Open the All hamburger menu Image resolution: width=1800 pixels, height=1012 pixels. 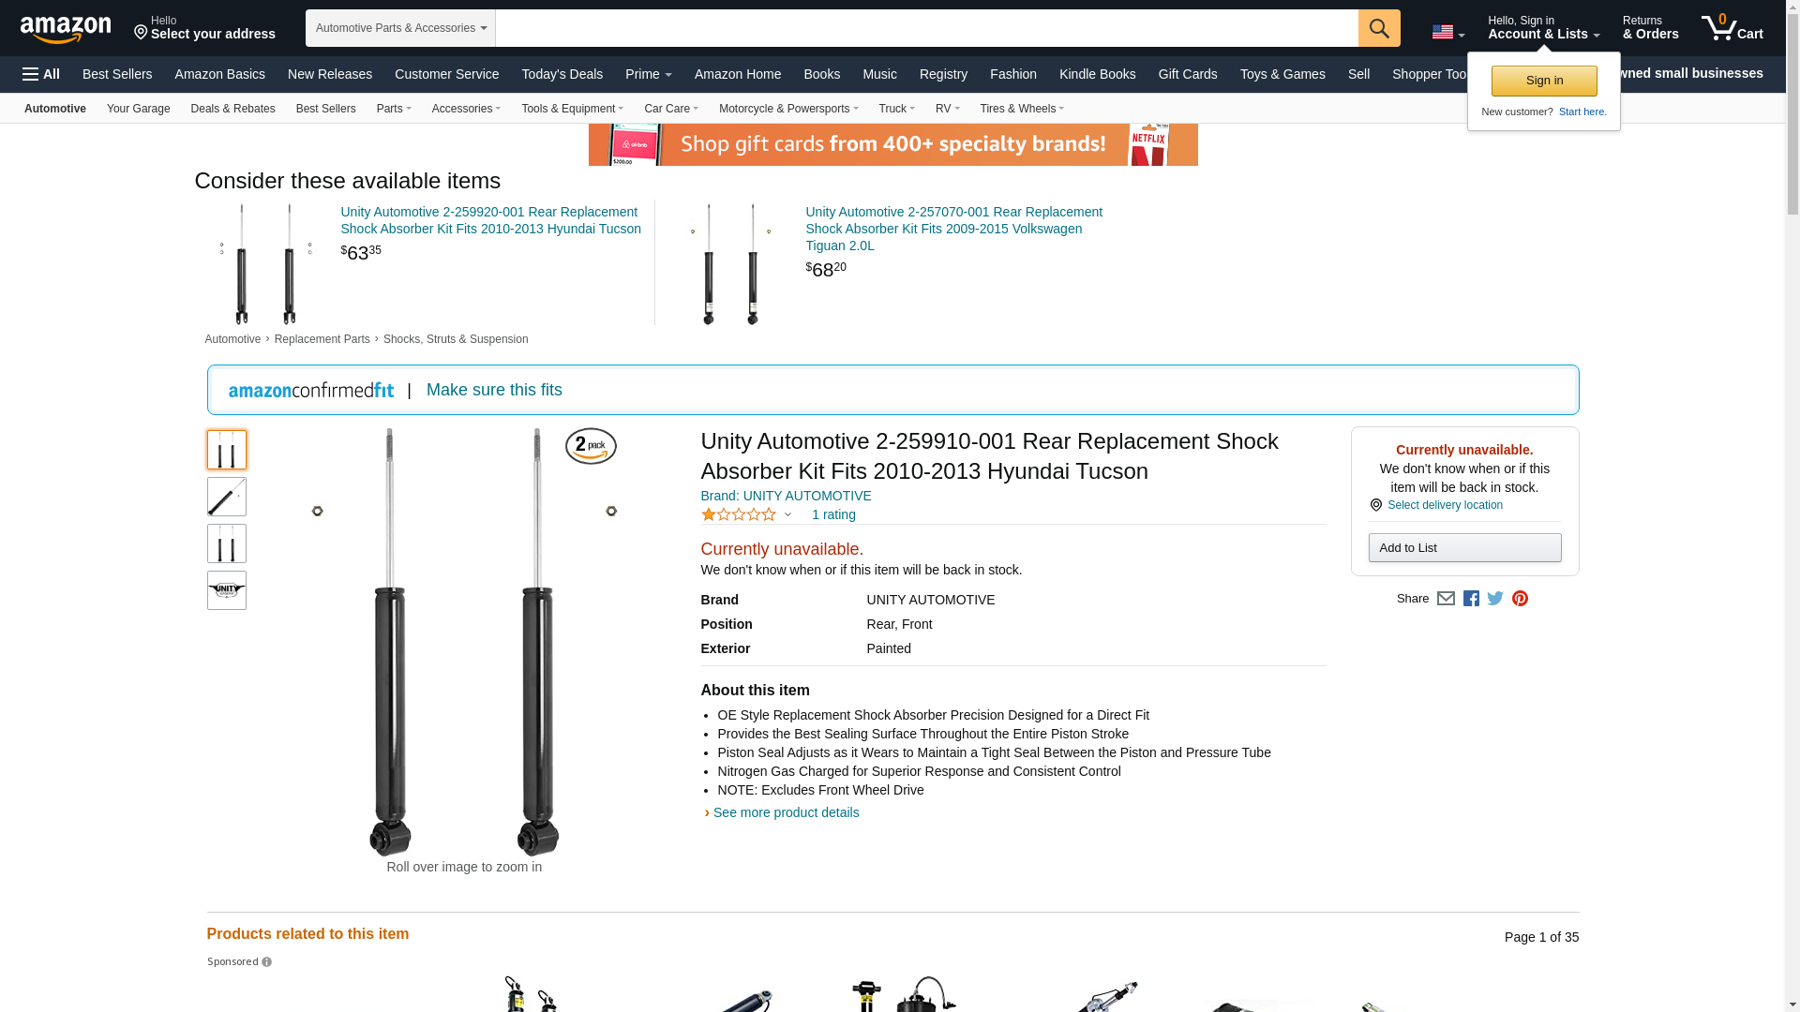click(41, 74)
